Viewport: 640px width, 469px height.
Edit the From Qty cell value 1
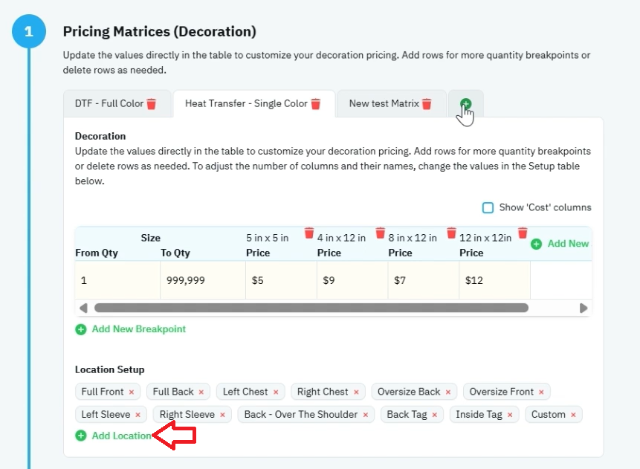click(x=117, y=280)
